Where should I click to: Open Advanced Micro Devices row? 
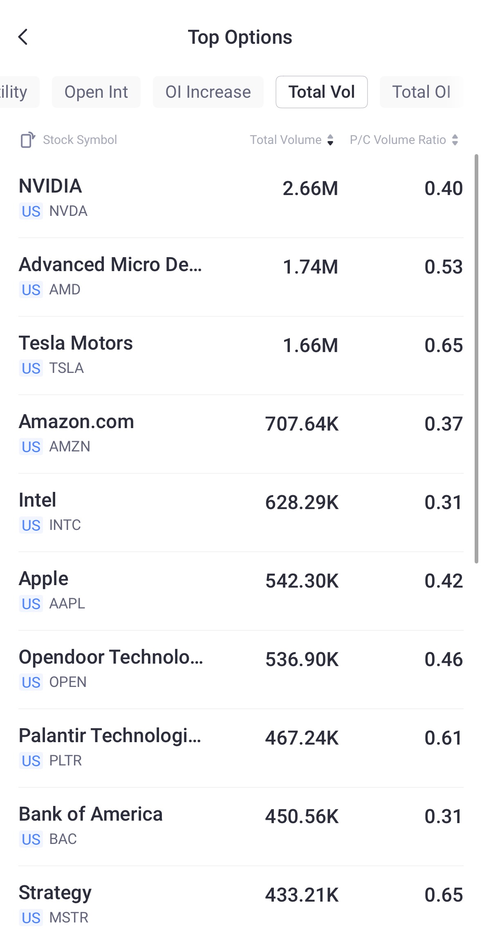click(x=241, y=276)
